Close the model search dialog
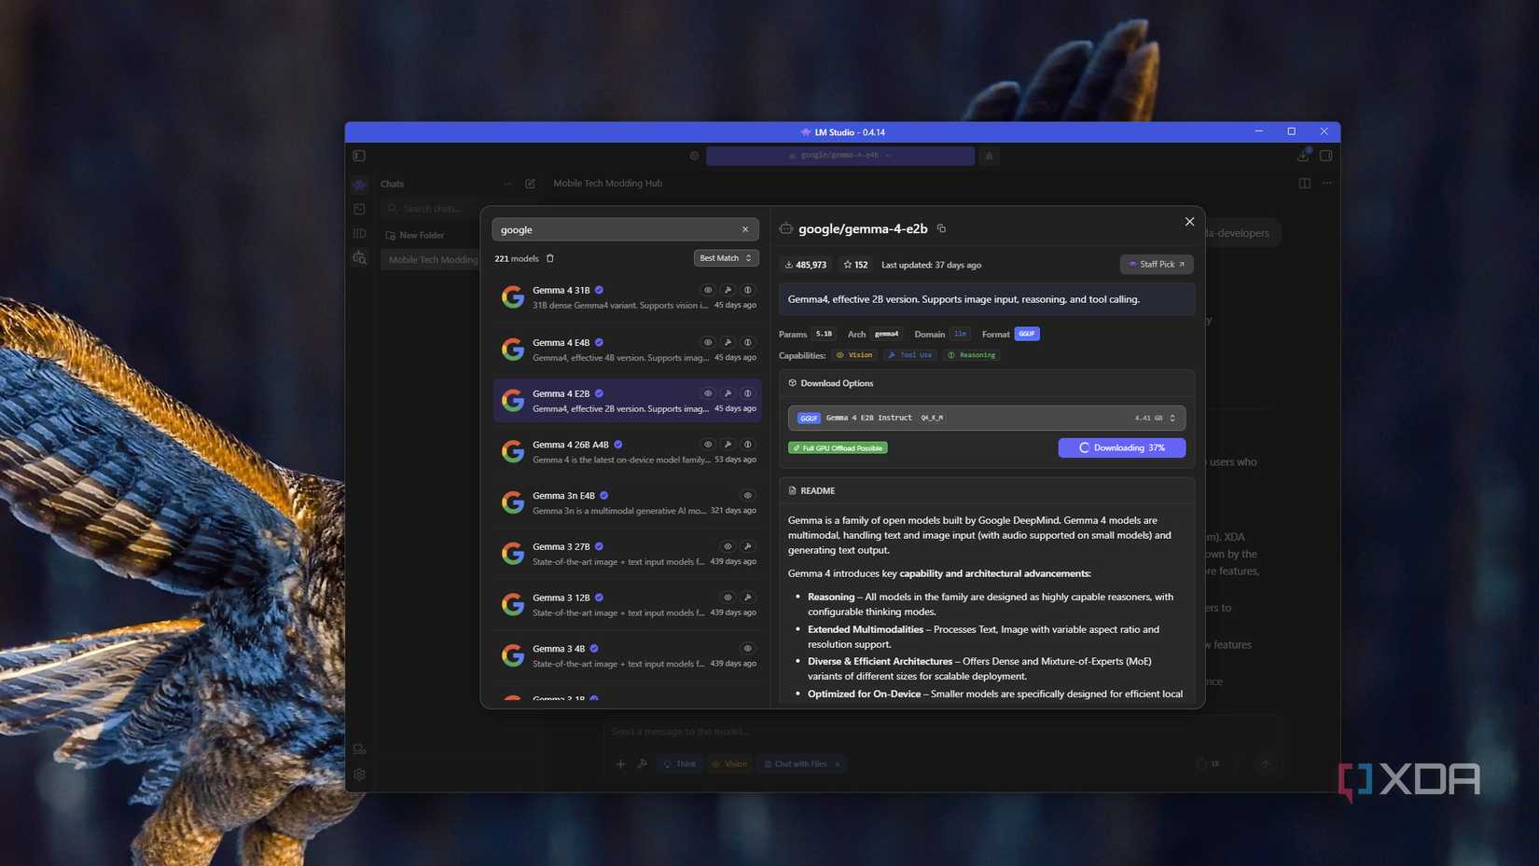The width and height of the screenshot is (1539, 866). pyautogui.click(x=1189, y=222)
